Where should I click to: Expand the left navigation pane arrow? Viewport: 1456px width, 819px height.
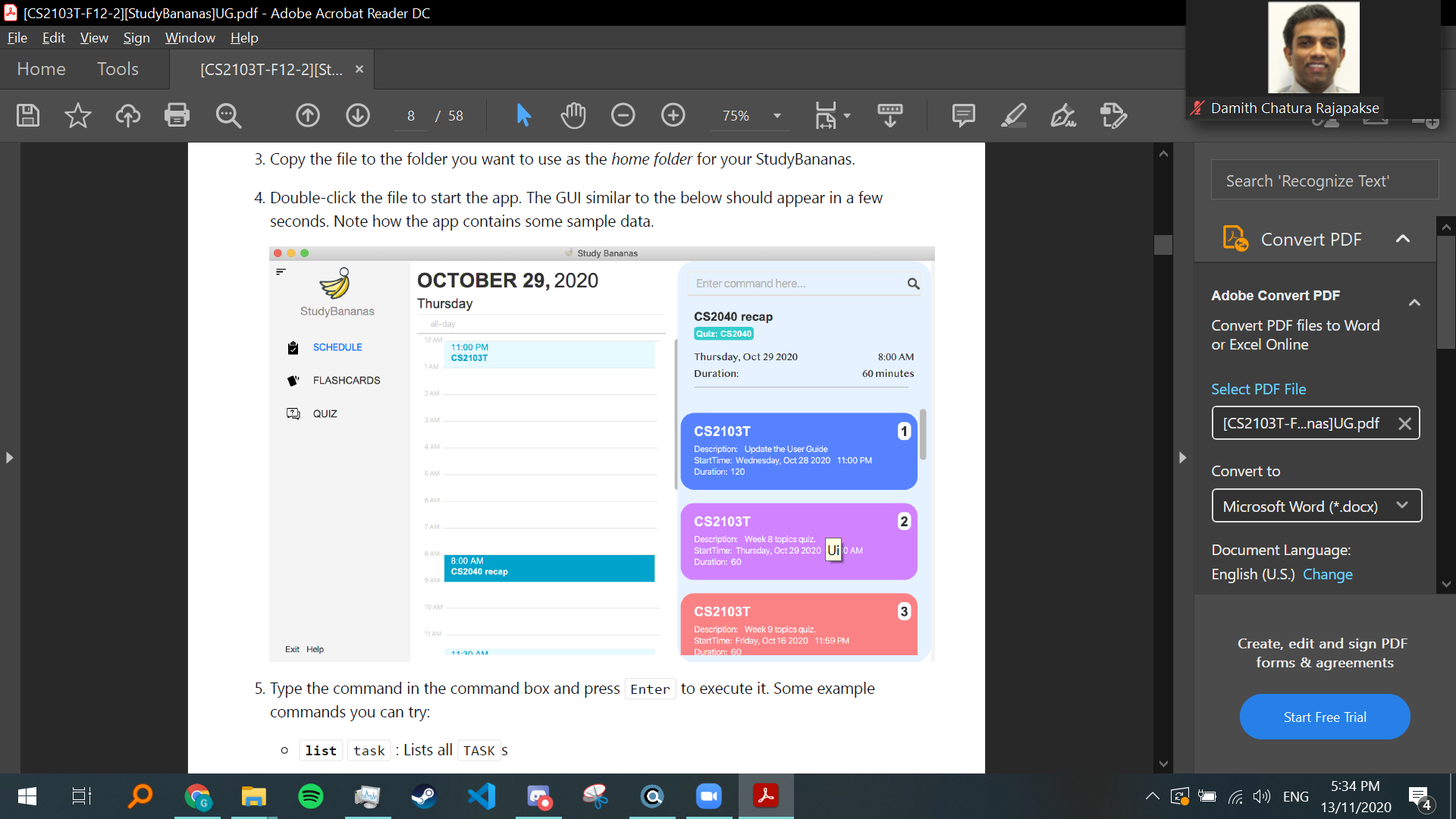[x=9, y=457]
